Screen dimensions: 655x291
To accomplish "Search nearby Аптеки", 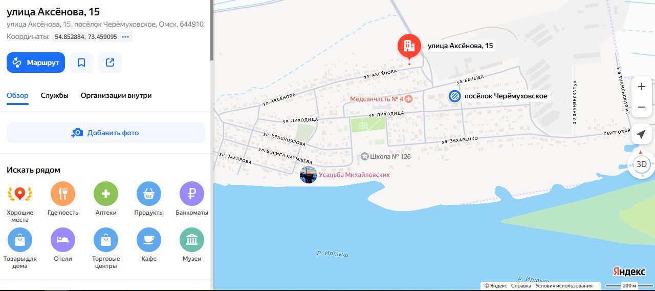I will 106,194.
